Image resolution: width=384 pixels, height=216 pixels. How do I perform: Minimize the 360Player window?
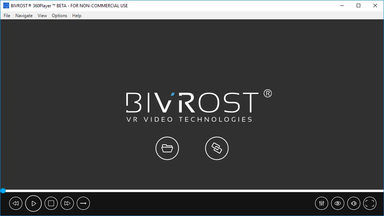tap(342, 5)
